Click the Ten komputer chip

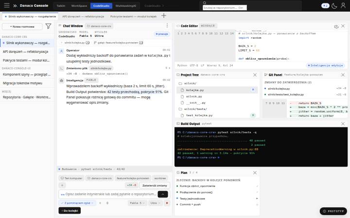(71, 178)
